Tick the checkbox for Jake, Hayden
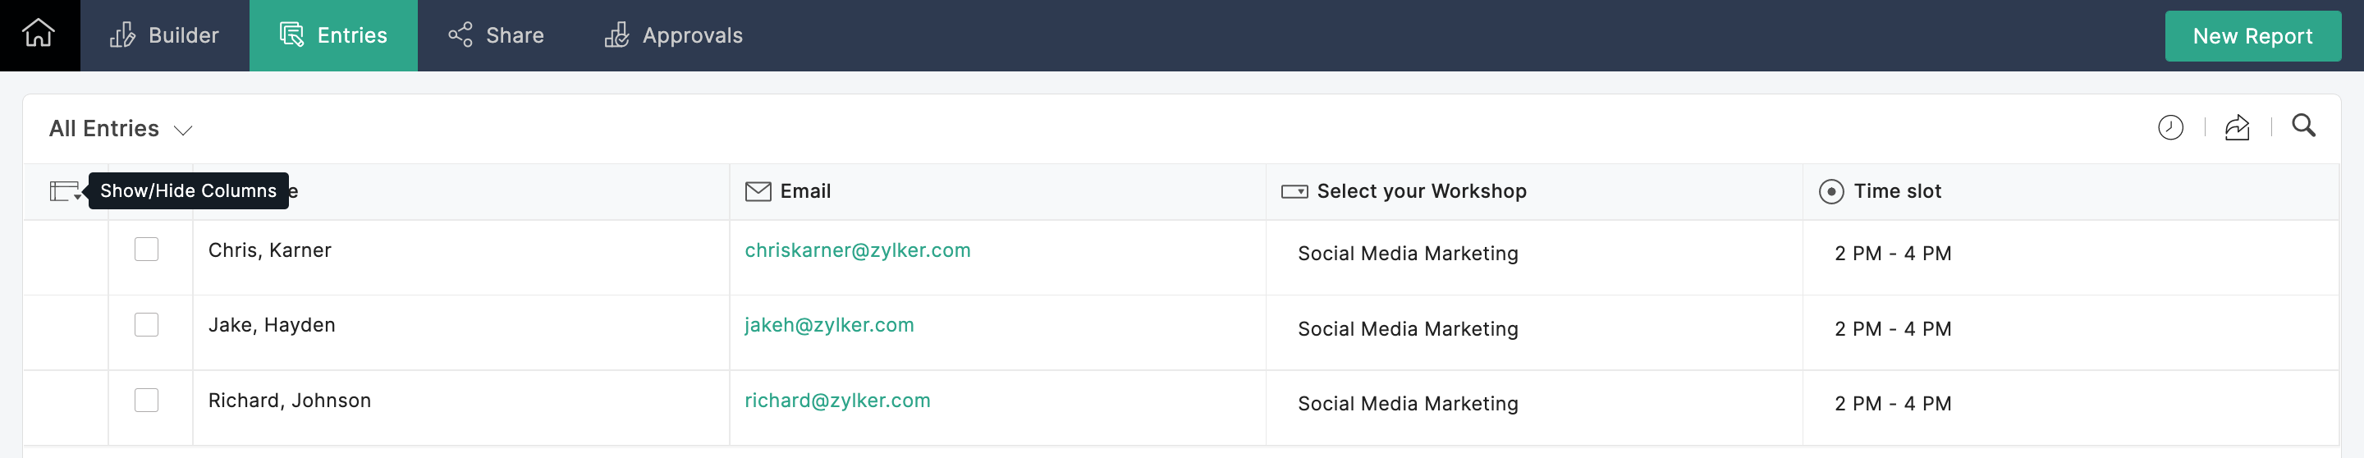The image size is (2364, 458). tap(147, 325)
